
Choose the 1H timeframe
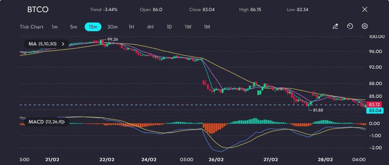click(x=131, y=27)
